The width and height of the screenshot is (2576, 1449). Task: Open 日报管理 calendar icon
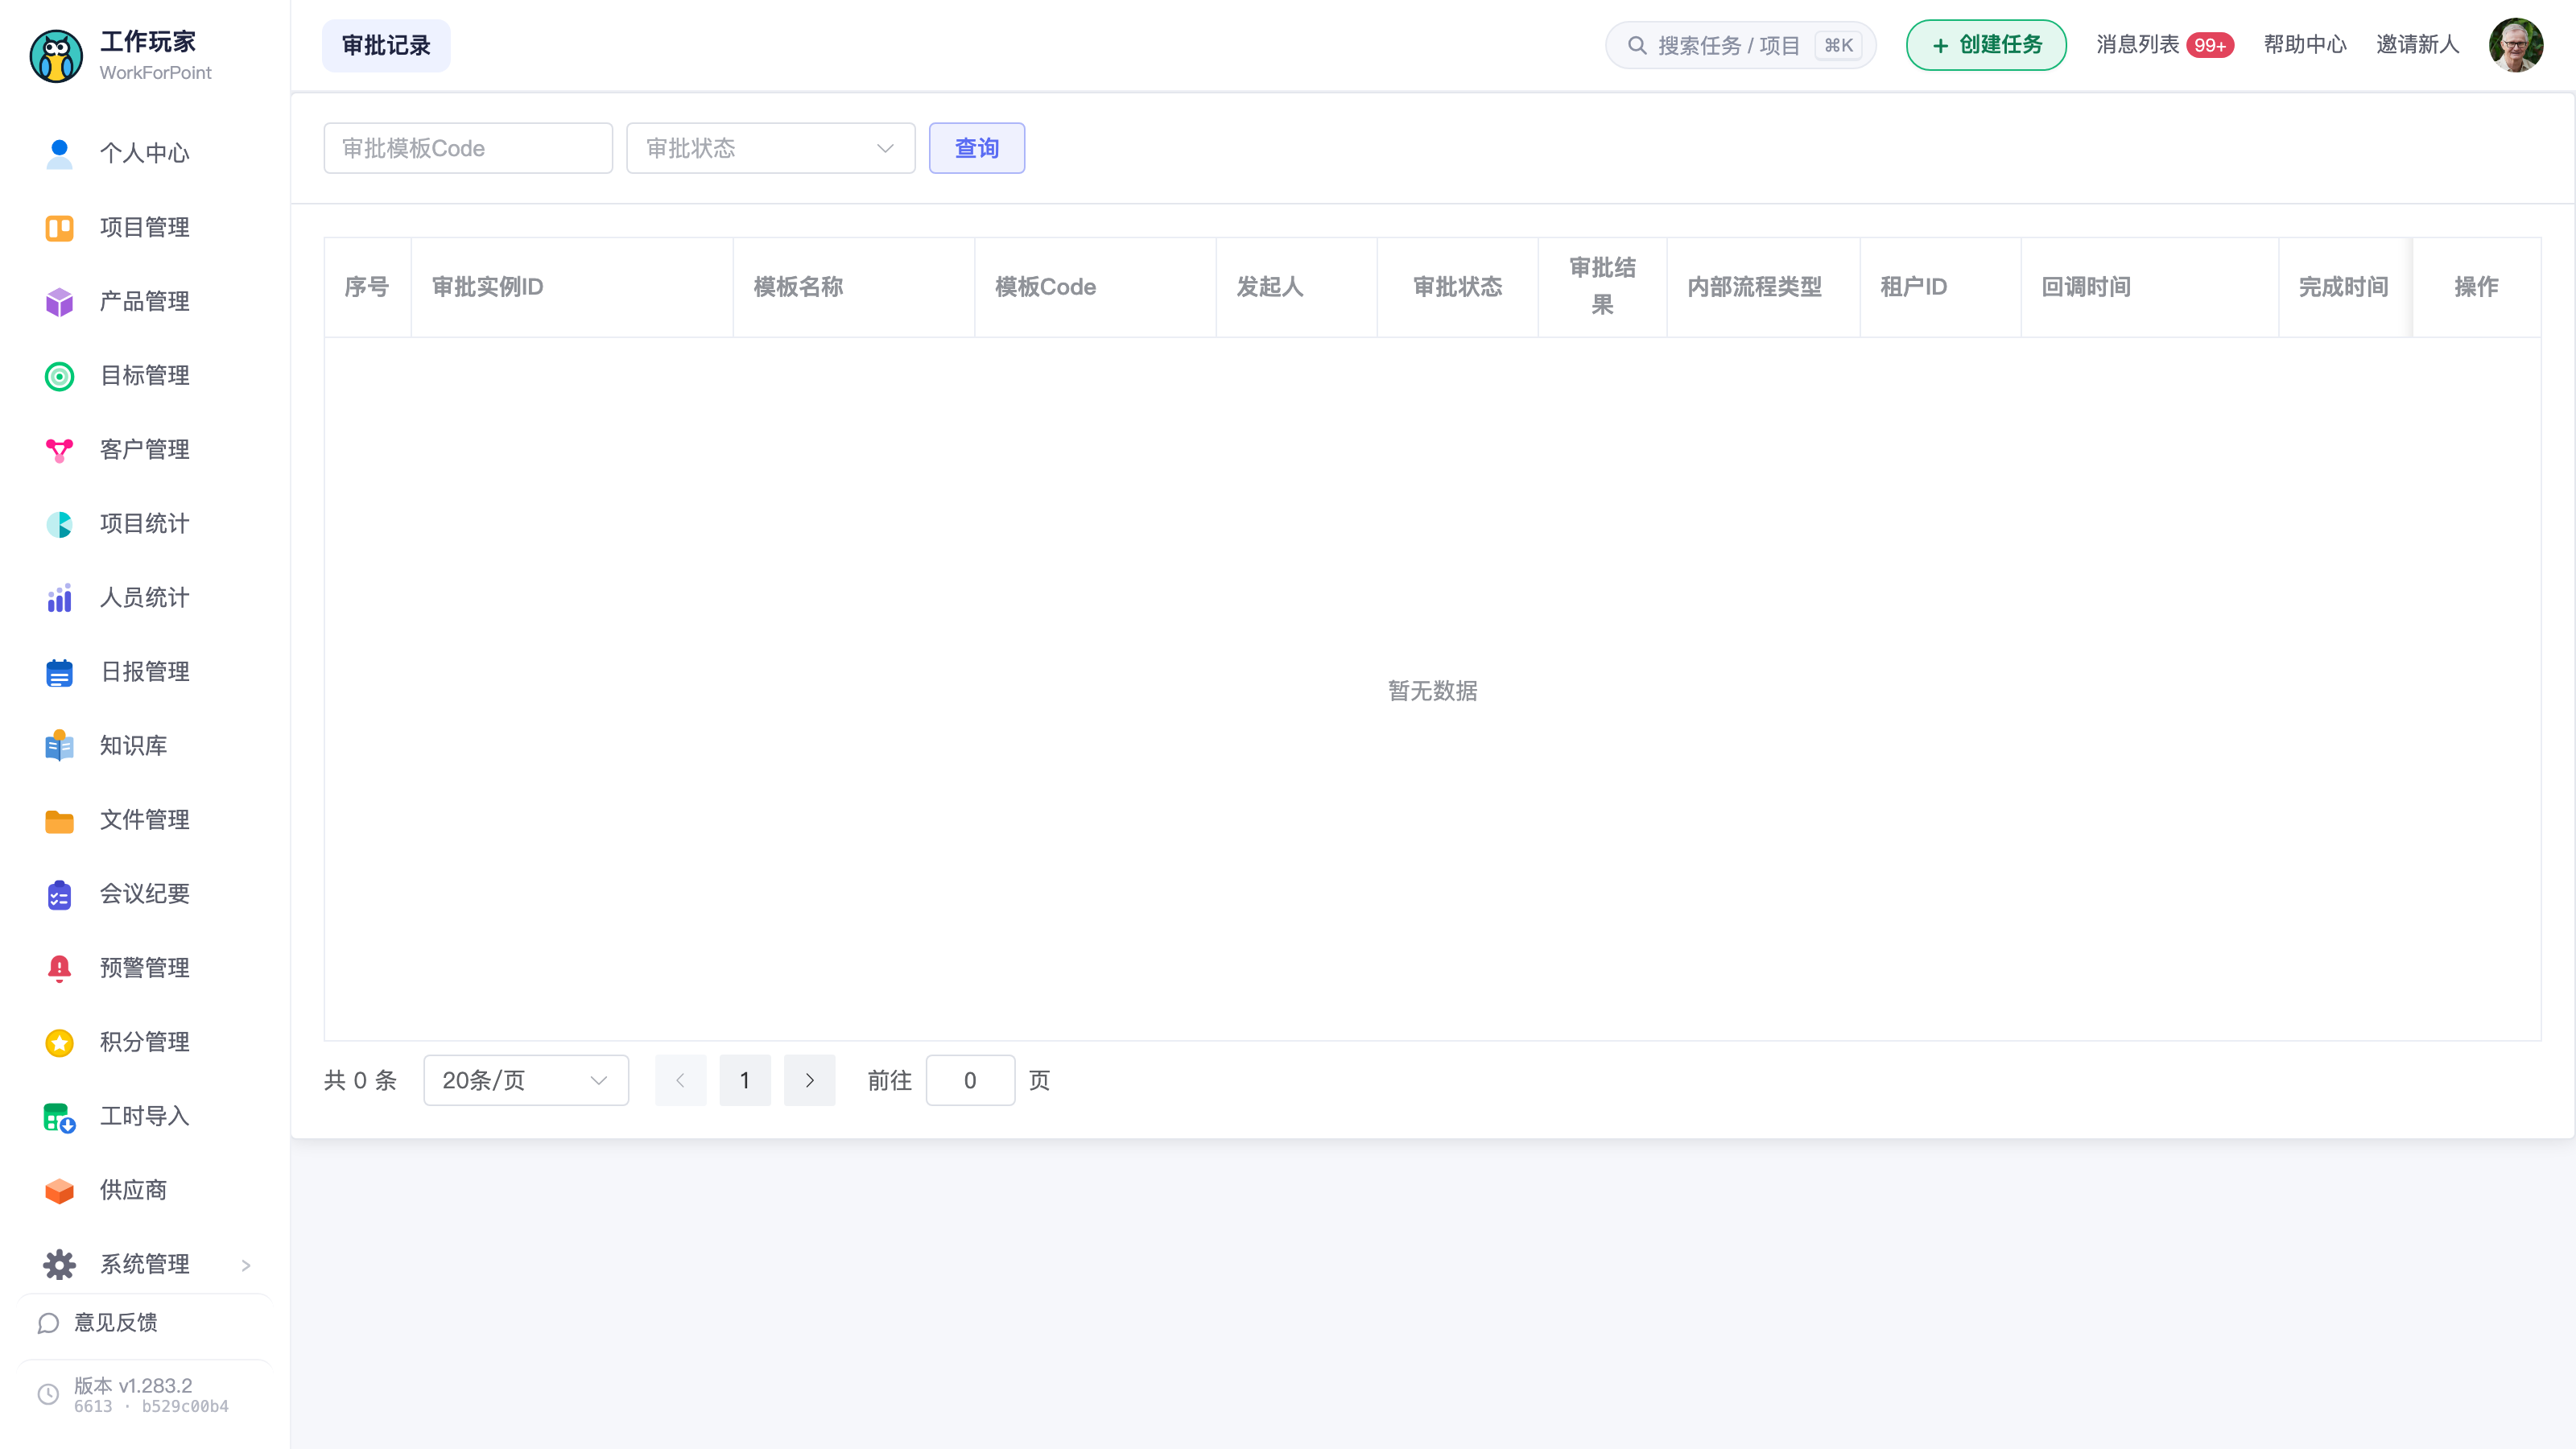click(59, 672)
